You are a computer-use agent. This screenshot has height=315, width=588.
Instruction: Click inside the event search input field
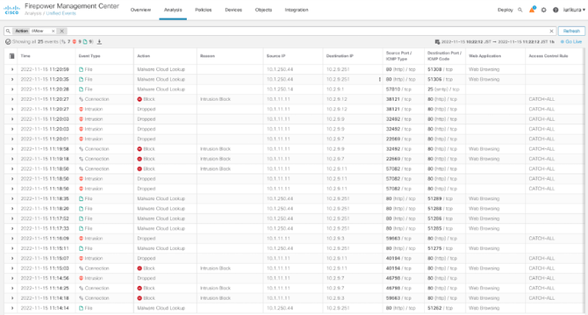tap(307, 31)
